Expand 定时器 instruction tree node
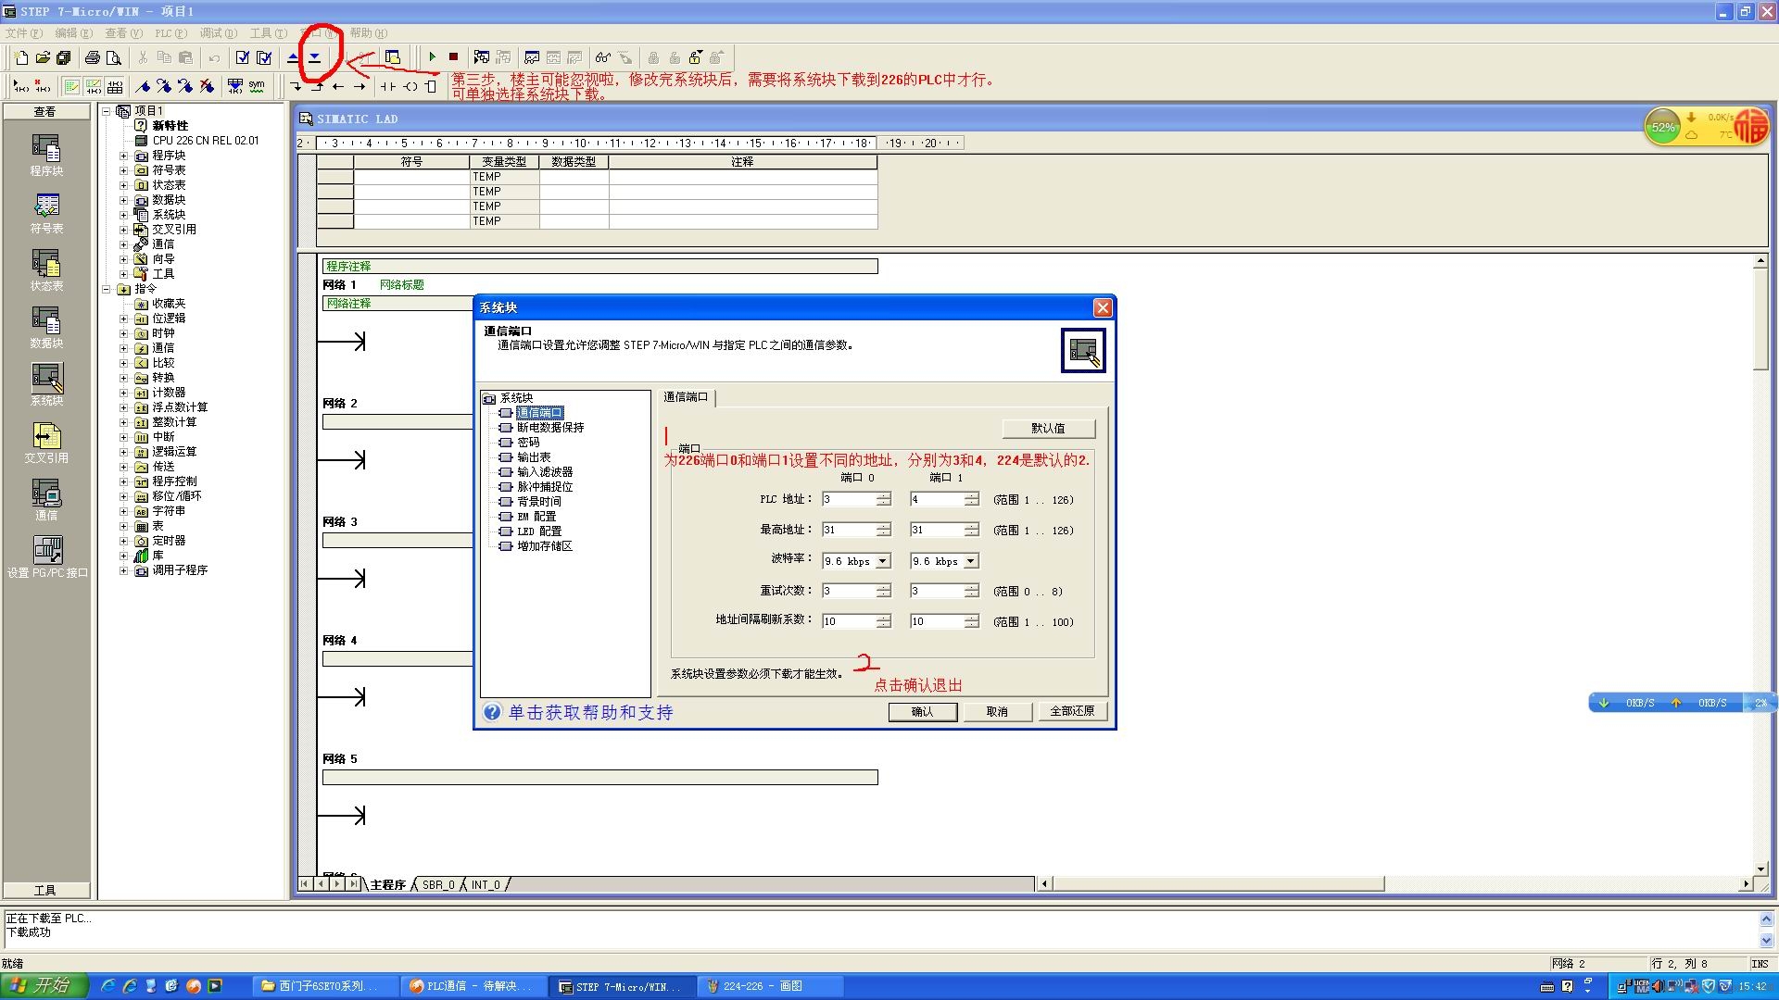Screen dimensions: 1779x1000 click(x=123, y=541)
